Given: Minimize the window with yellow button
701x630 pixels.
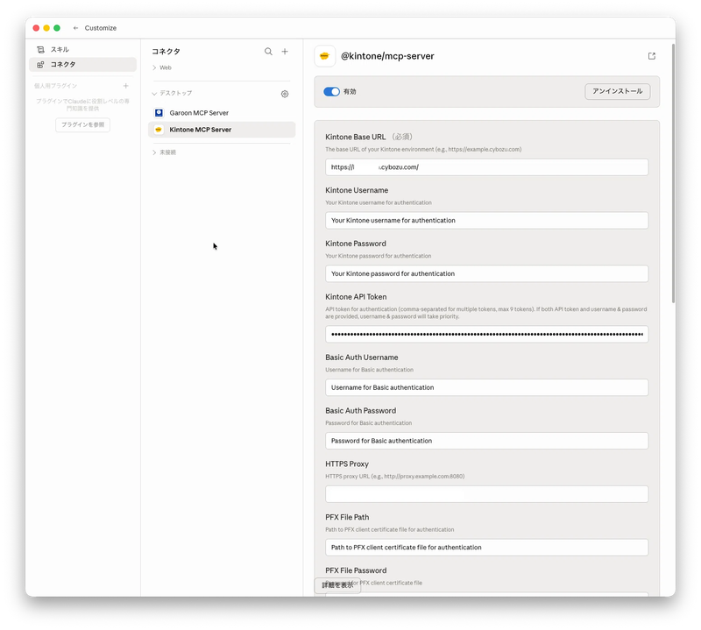Looking at the screenshot, I should click(46, 28).
